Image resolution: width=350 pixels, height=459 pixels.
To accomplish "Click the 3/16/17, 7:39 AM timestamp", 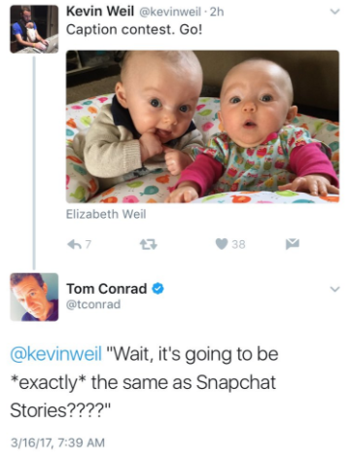I will click(57, 442).
